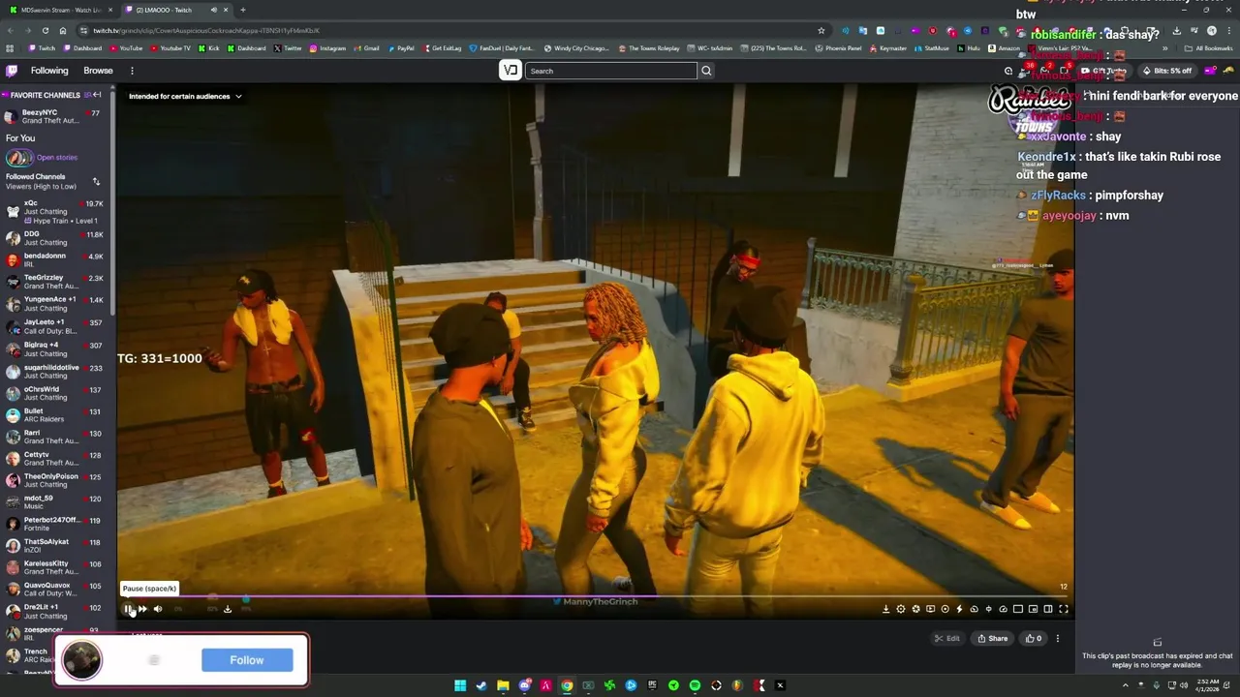
Task: Open stories in For You
Action: 56,158
